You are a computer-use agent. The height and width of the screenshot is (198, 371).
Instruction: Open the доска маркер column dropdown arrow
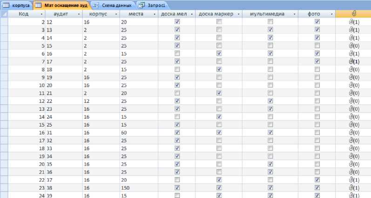click(x=238, y=14)
